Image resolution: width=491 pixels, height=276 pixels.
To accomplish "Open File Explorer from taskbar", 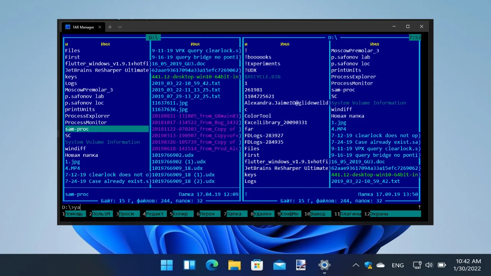I will pyautogui.click(x=234, y=265).
